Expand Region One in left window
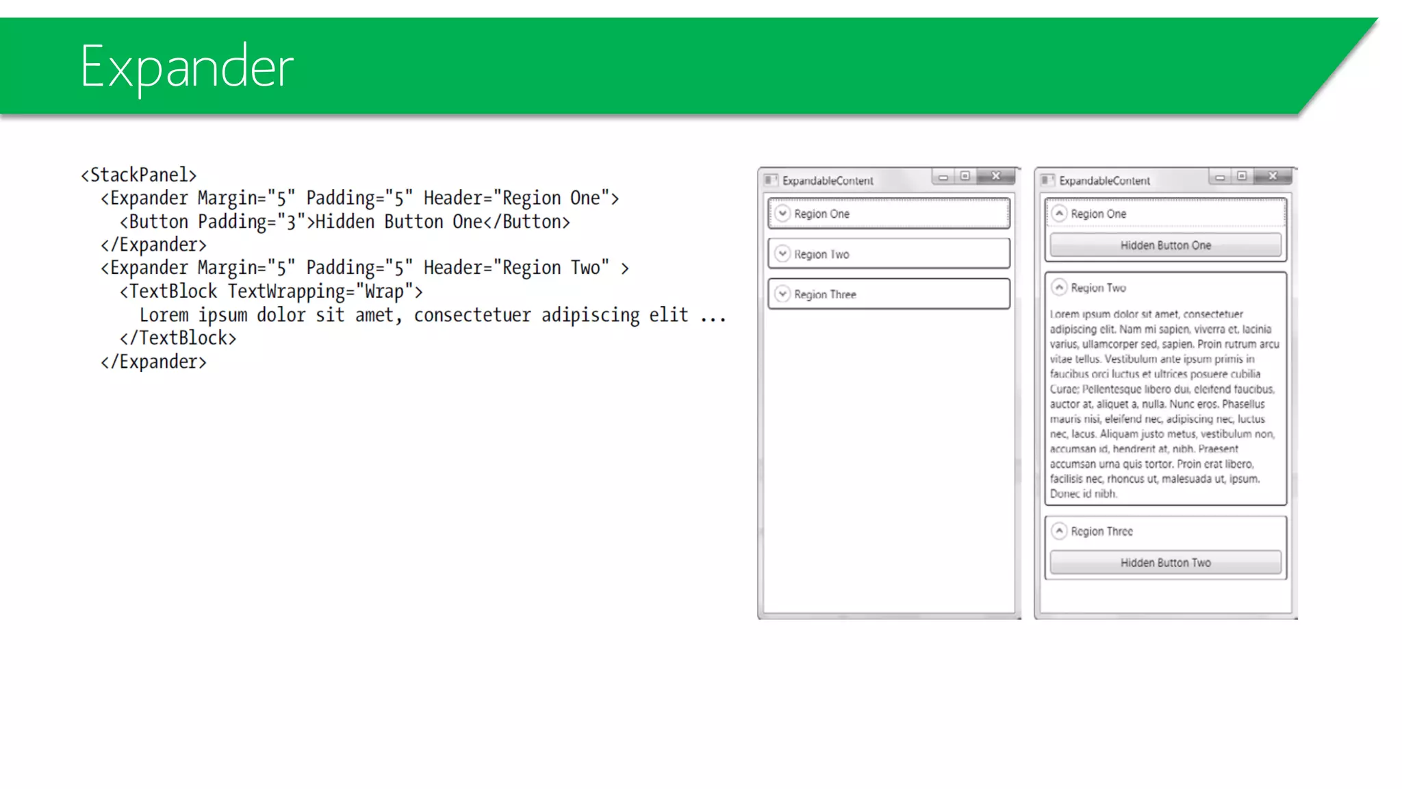Viewport: 1402px width, 789px height. click(782, 214)
